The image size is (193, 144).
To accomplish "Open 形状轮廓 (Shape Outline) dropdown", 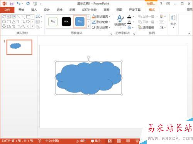I will click(x=101, y=22).
